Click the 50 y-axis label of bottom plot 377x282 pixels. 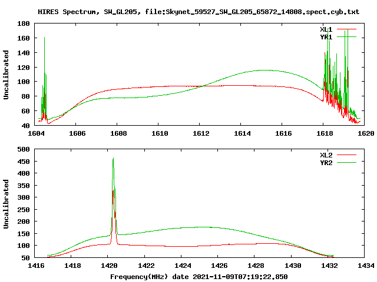point(25,258)
